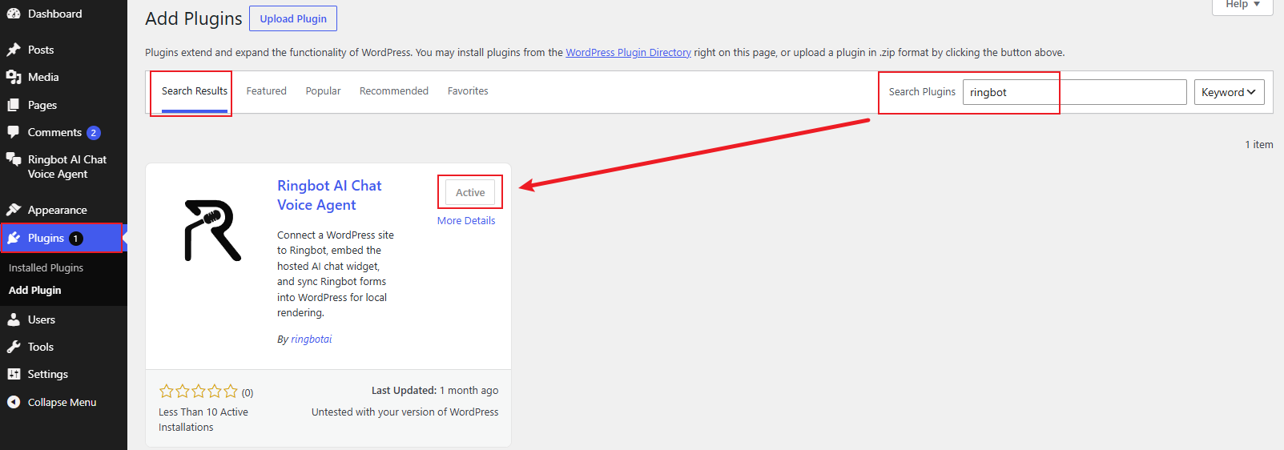Switch to the Recommended tab

coord(394,91)
